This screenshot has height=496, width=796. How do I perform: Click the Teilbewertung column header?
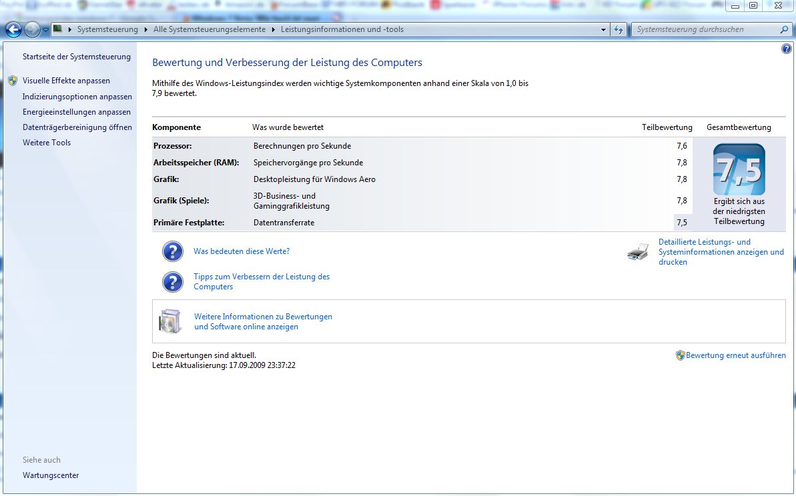(x=667, y=127)
